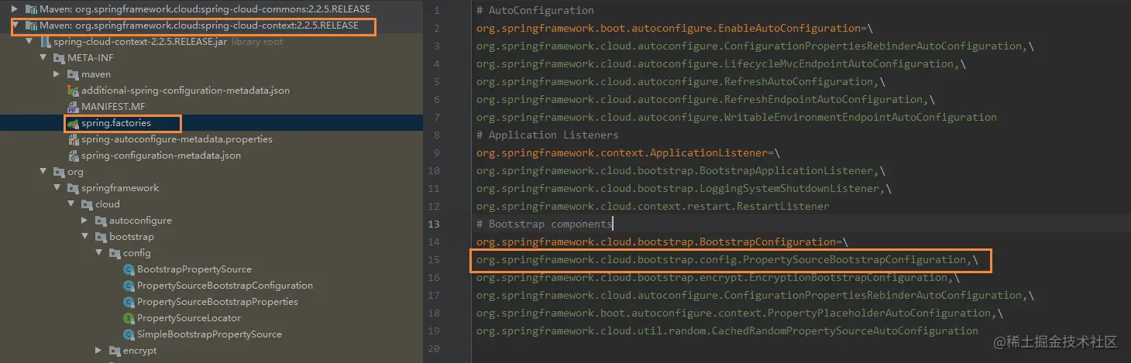Click the PropertySourceLocator interface icon
This screenshot has width=1131, height=363.
pos(129,318)
